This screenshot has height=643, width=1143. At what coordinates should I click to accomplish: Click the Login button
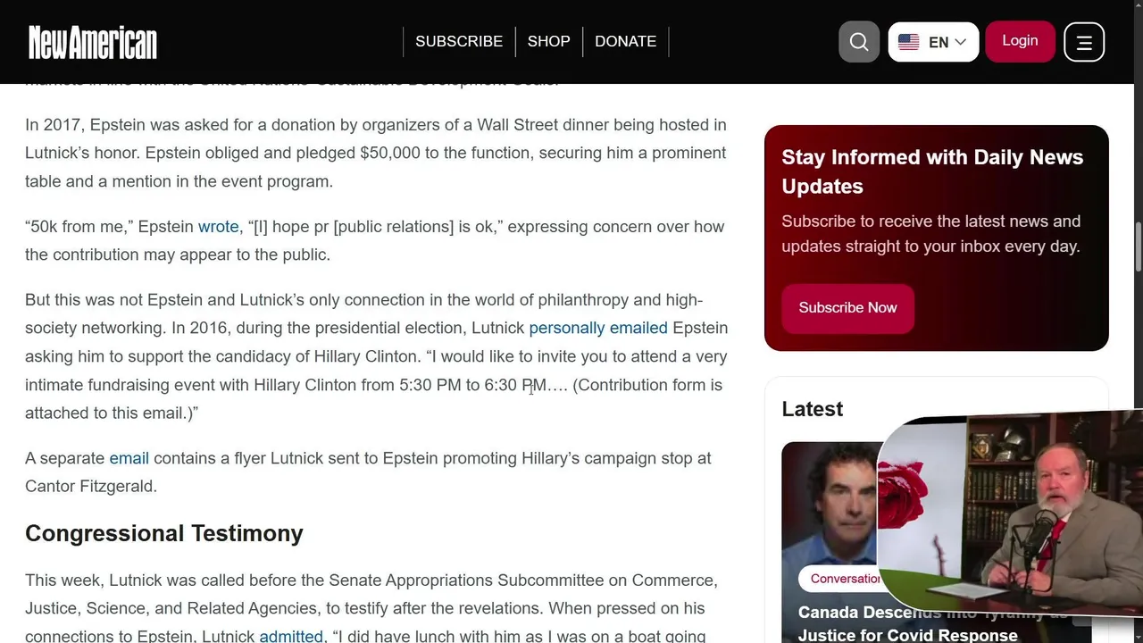click(x=1020, y=41)
